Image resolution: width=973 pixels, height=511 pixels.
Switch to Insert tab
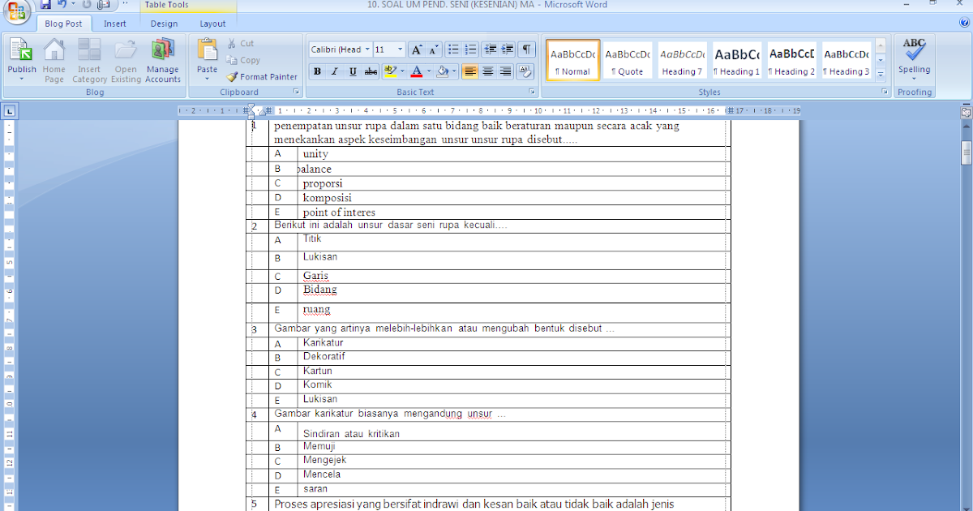pyautogui.click(x=115, y=24)
